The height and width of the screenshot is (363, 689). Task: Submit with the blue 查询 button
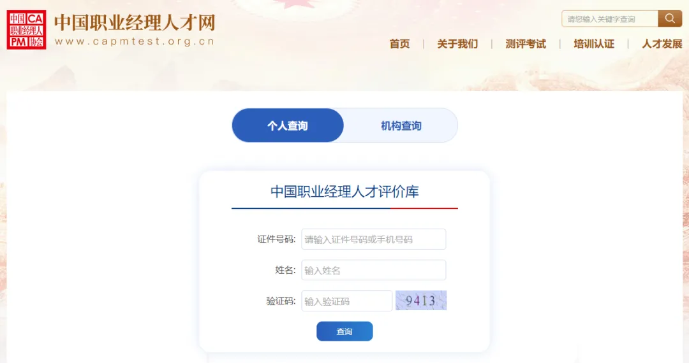click(x=344, y=331)
